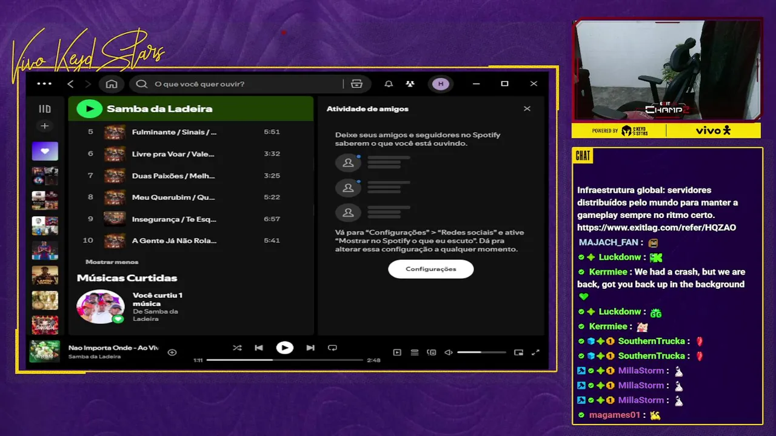The height and width of the screenshot is (436, 776).
Task: Toggle shuffle playback
Action: tap(237, 348)
